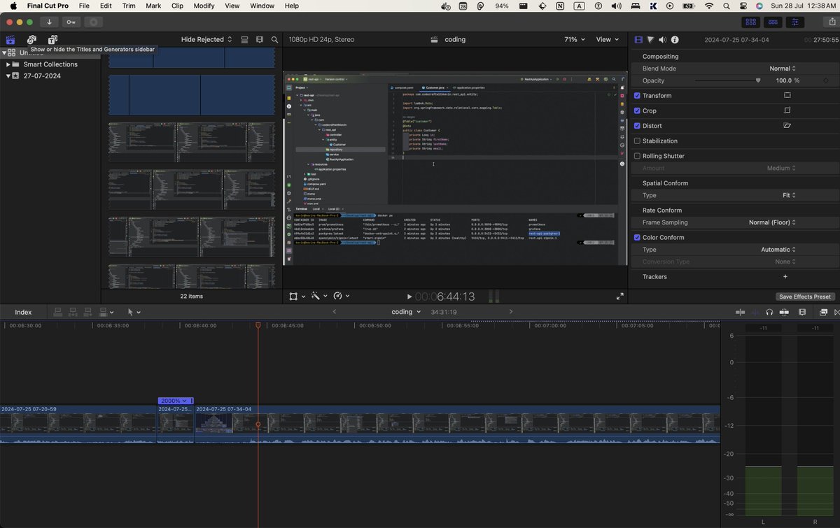Open the Video inspector tab
840x528 pixels.
tap(638, 40)
